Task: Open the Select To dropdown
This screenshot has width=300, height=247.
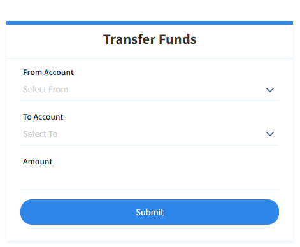Action: [x=150, y=134]
